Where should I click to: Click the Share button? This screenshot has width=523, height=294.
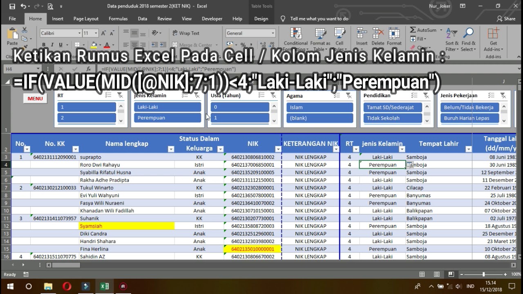[506, 19]
